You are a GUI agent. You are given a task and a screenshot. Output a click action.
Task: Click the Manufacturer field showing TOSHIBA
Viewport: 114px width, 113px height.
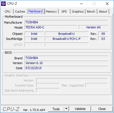pos(66,22)
